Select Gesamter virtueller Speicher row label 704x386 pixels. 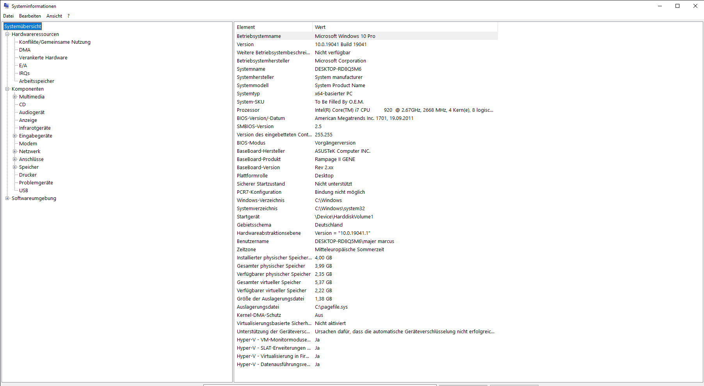269,282
